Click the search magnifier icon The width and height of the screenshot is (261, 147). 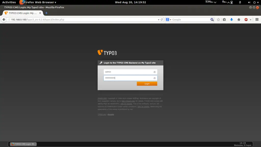(212, 19)
